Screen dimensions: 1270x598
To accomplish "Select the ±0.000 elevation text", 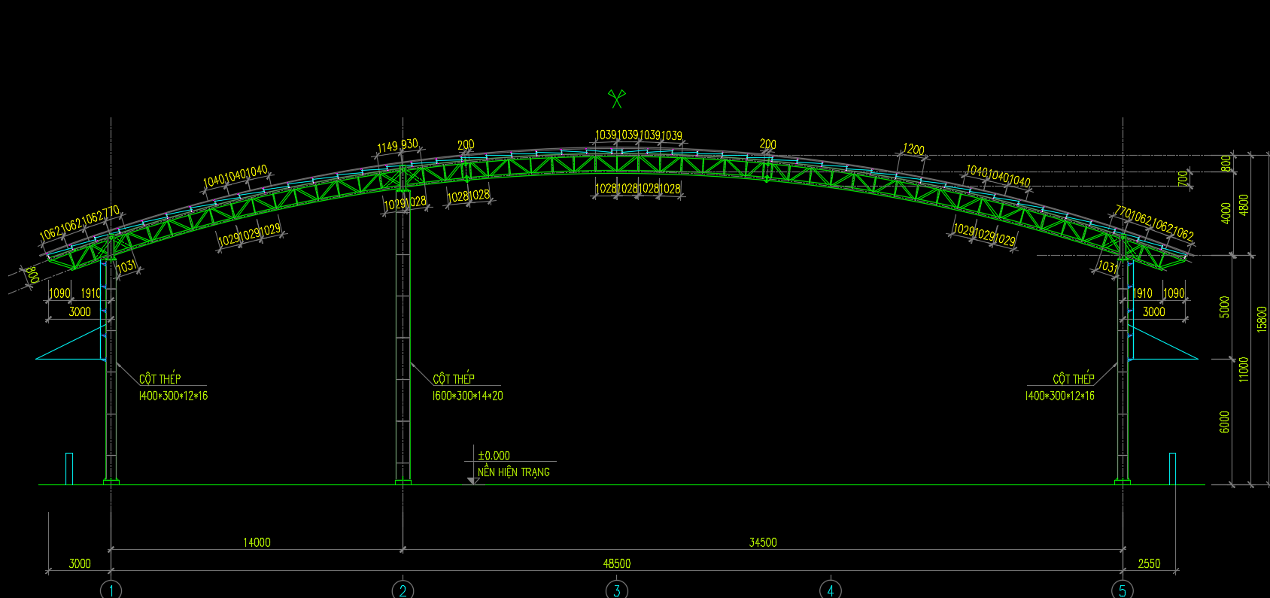I will click(x=494, y=456).
